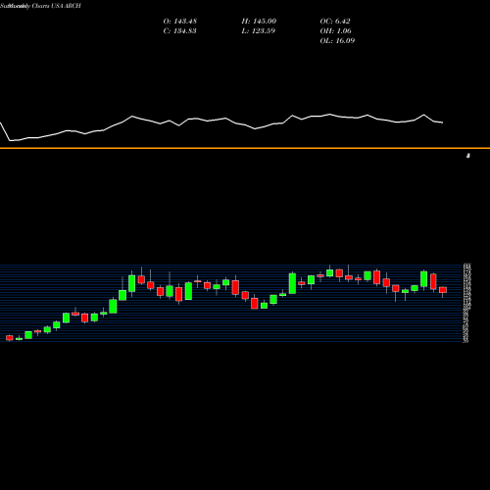Select the 'OL: 16.09' value

[337, 41]
